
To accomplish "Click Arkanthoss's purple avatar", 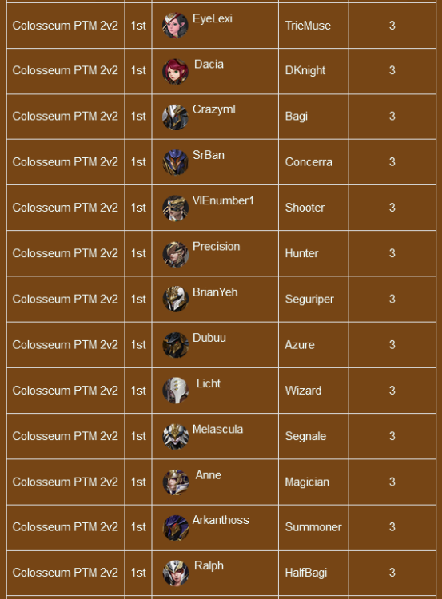I will pyautogui.click(x=175, y=528).
